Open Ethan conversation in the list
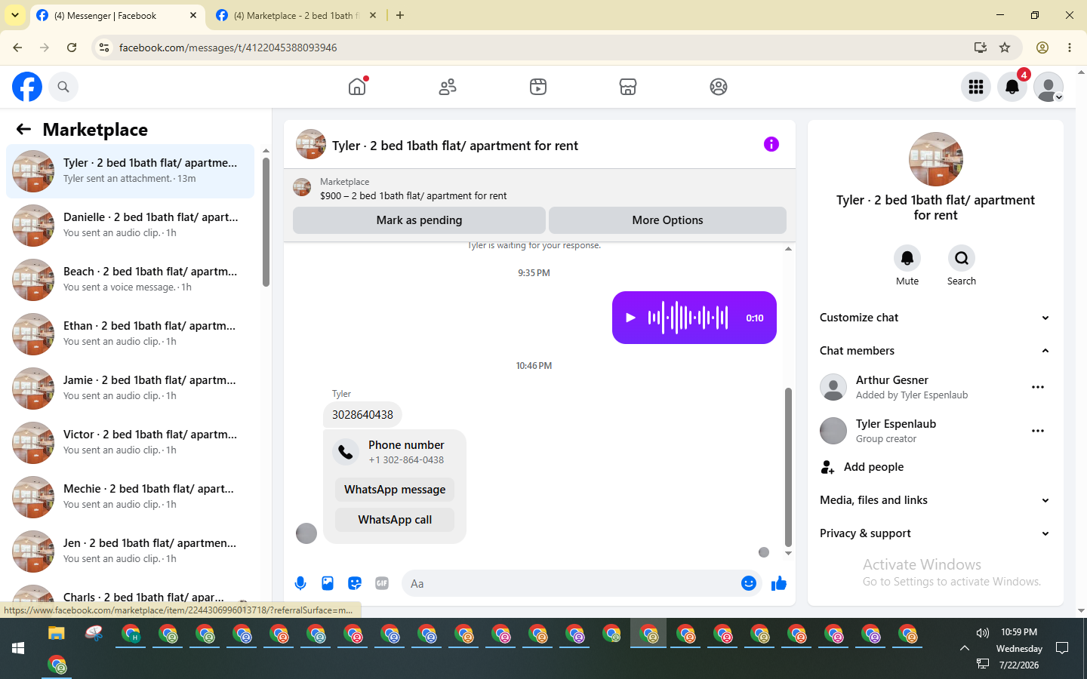 (x=130, y=334)
